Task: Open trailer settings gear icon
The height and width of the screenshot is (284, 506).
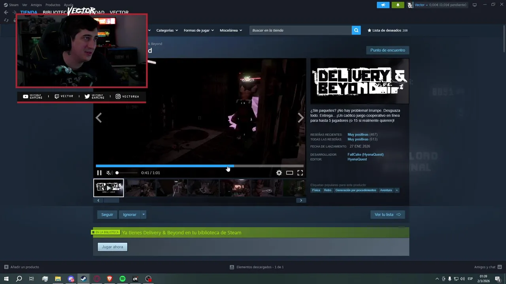Action: pyautogui.click(x=279, y=173)
